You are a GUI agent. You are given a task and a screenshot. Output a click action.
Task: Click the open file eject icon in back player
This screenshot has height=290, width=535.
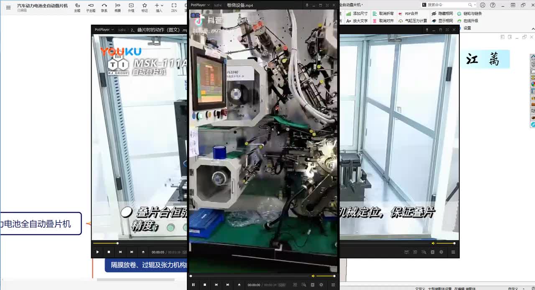point(143,252)
